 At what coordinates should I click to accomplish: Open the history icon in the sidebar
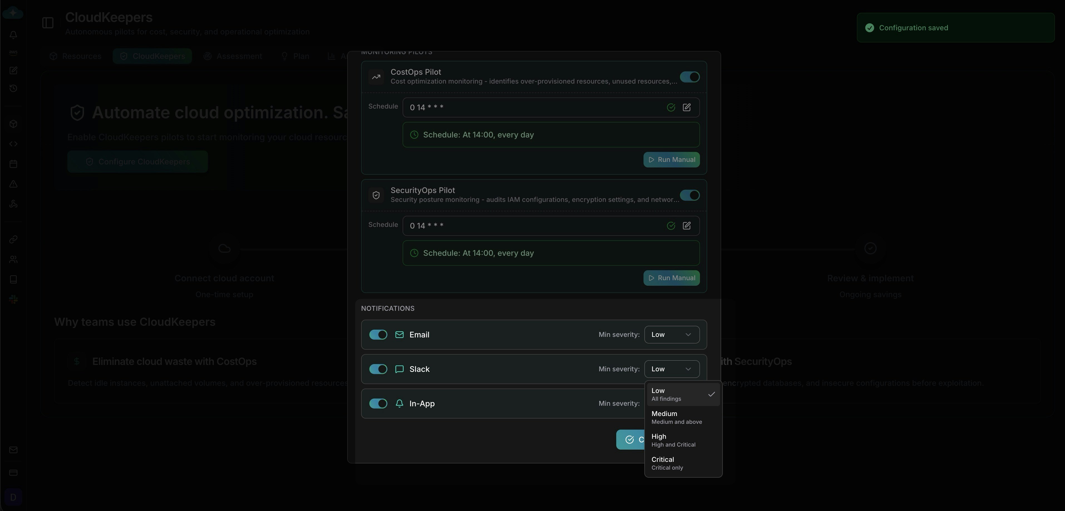(x=13, y=88)
